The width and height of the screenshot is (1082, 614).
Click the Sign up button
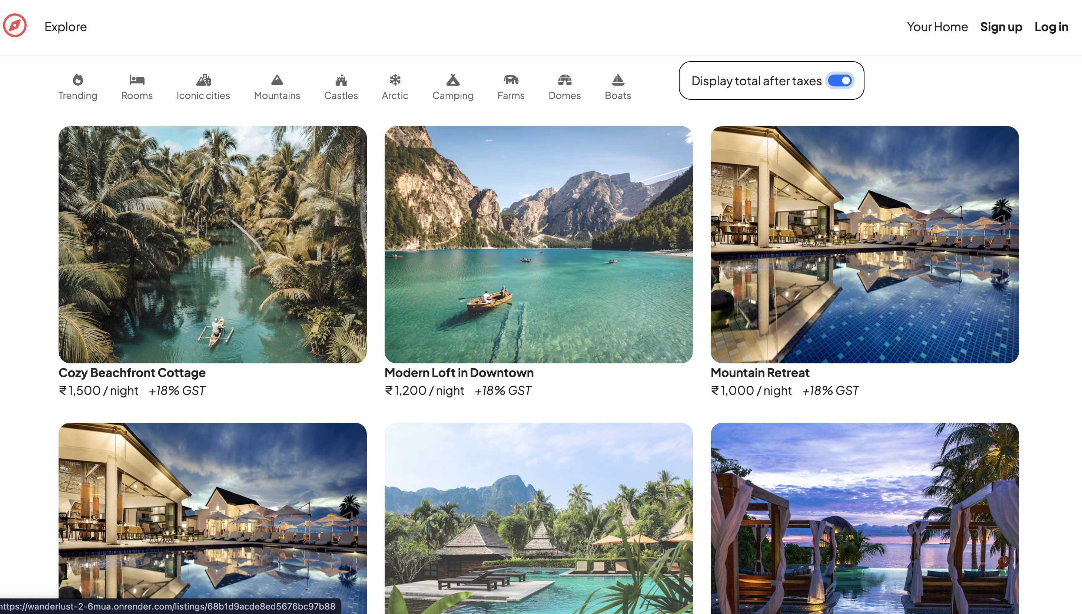pyautogui.click(x=1001, y=27)
